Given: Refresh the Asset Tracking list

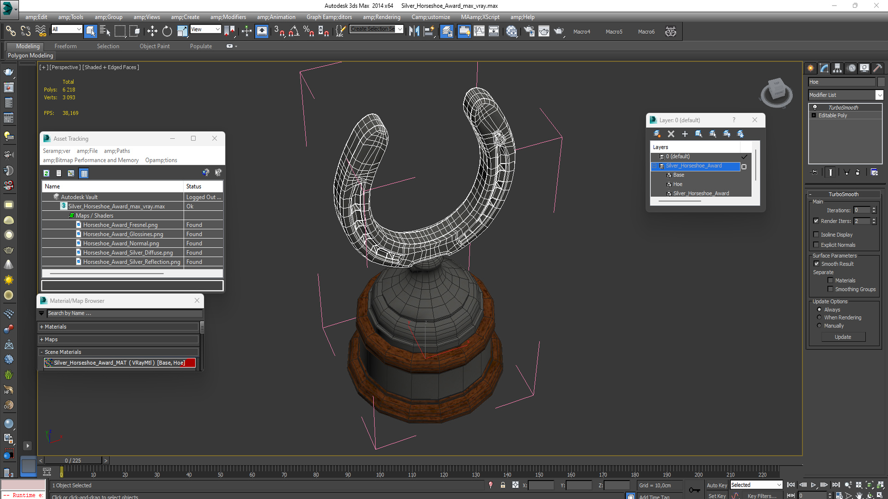Looking at the screenshot, I should coord(46,173).
